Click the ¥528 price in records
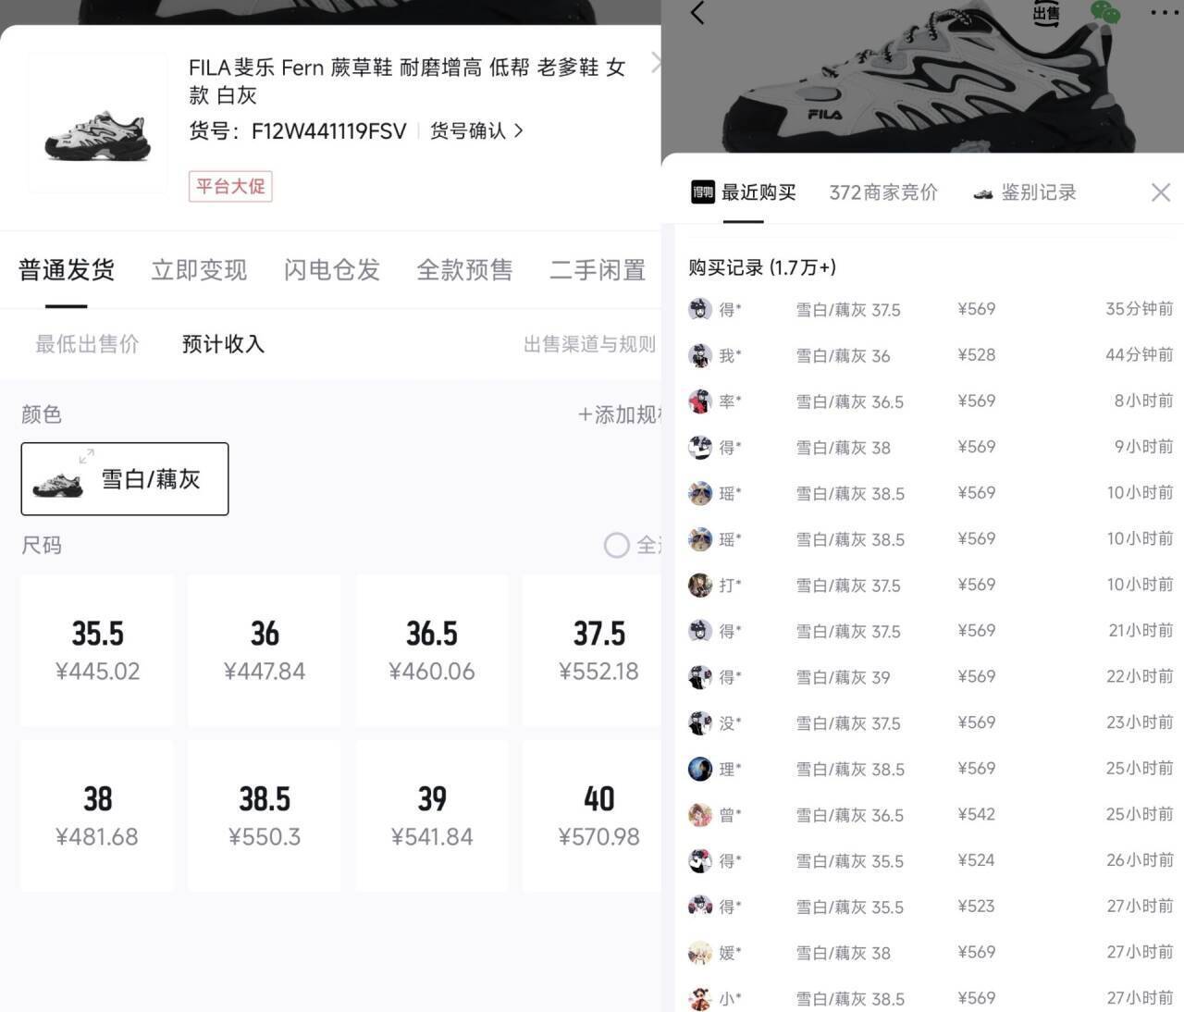 [x=977, y=355]
